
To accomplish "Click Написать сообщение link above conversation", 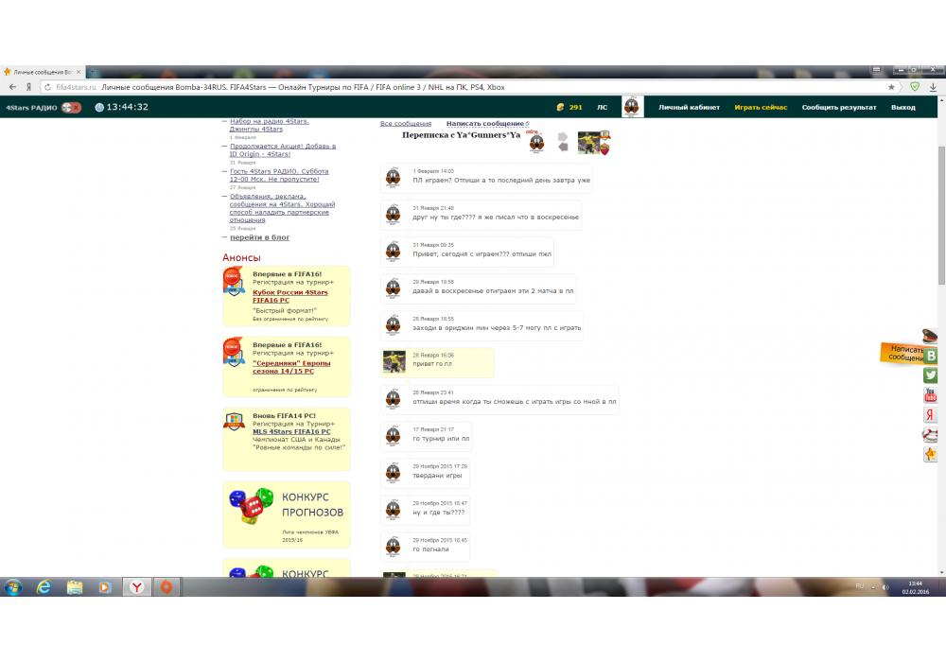I will coord(485,124).
